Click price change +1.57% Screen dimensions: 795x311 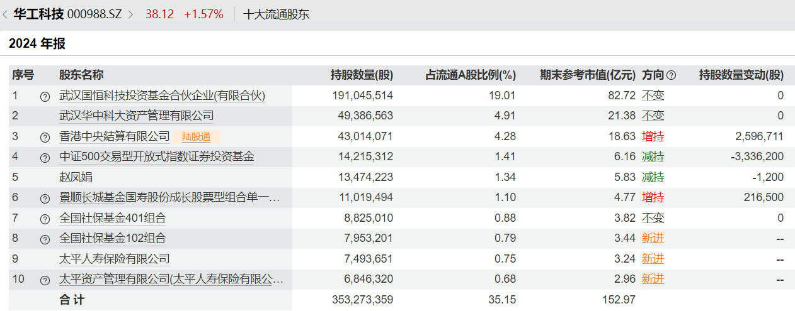tap(203, 14)
